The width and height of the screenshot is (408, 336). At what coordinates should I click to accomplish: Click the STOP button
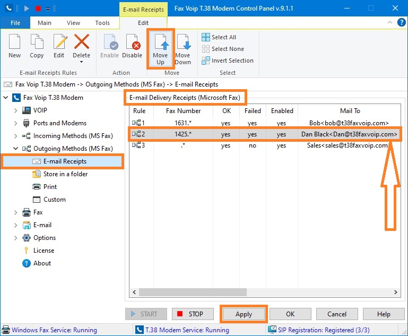(x=193, y=314)
